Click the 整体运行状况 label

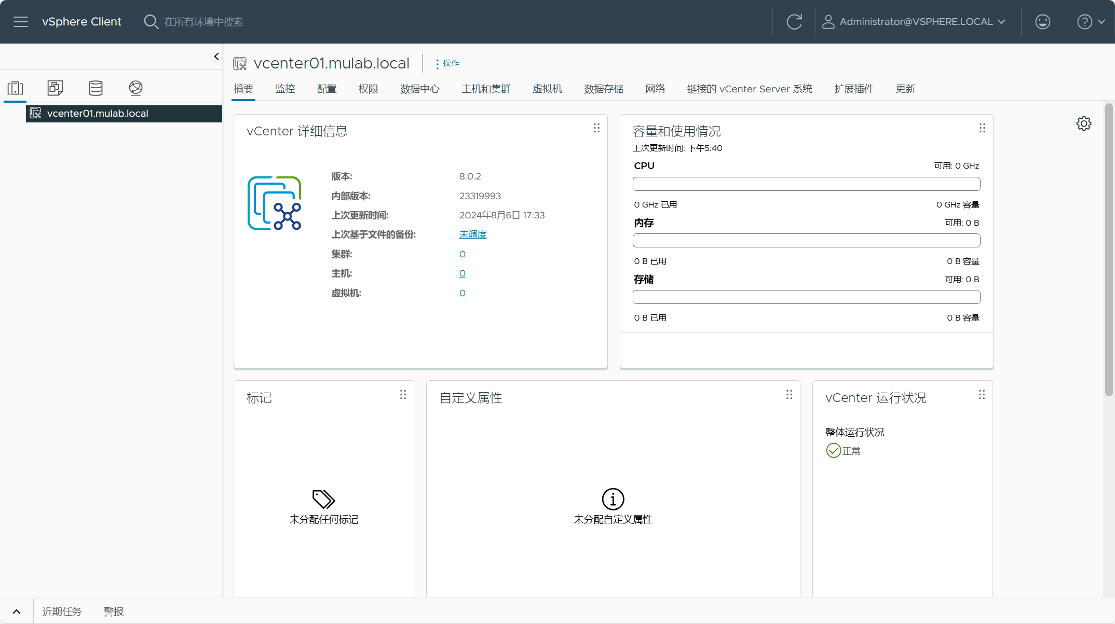854,432
